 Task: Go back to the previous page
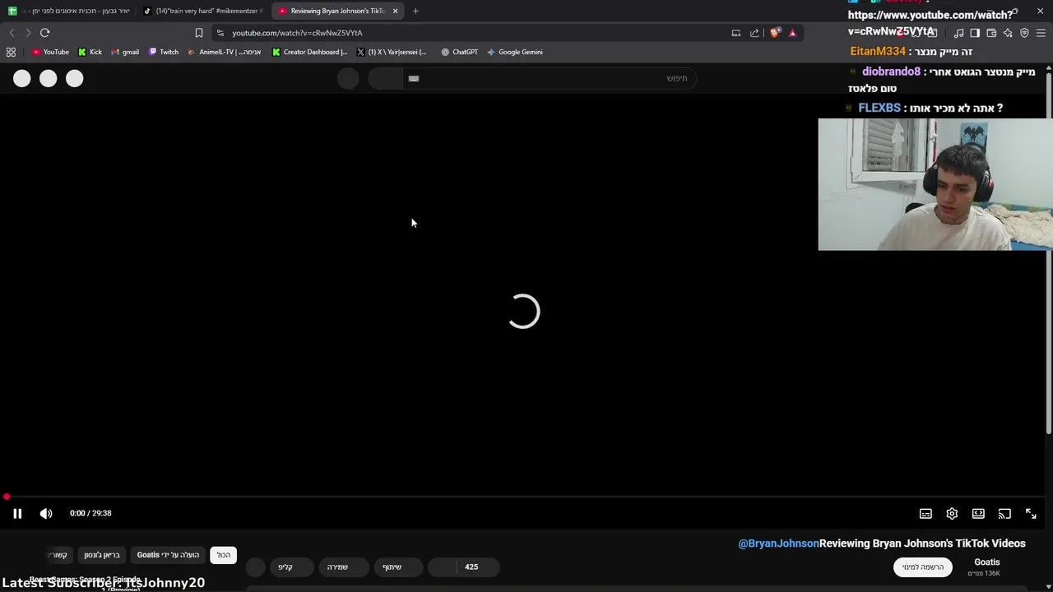pyautogui.click(x=12, y=33)
